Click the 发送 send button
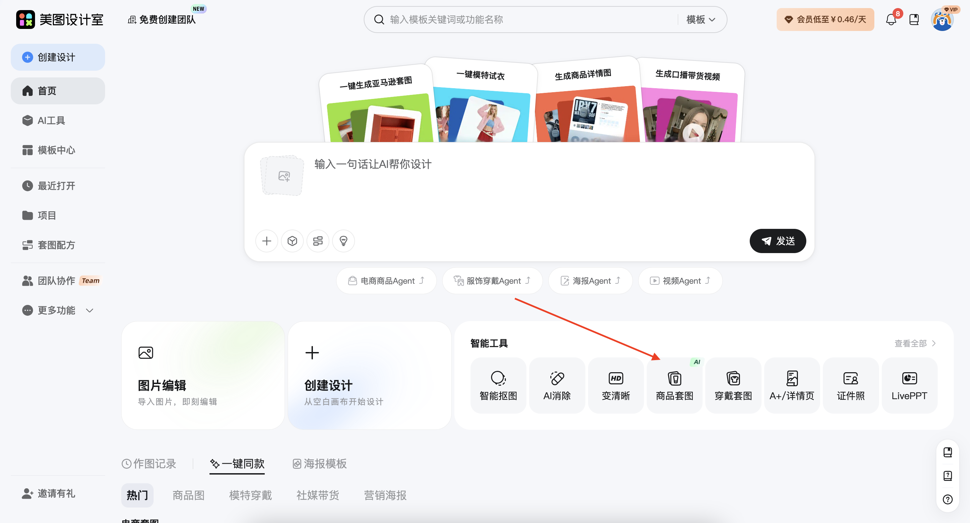Screen dimensions: 970x523 (778, 241)
